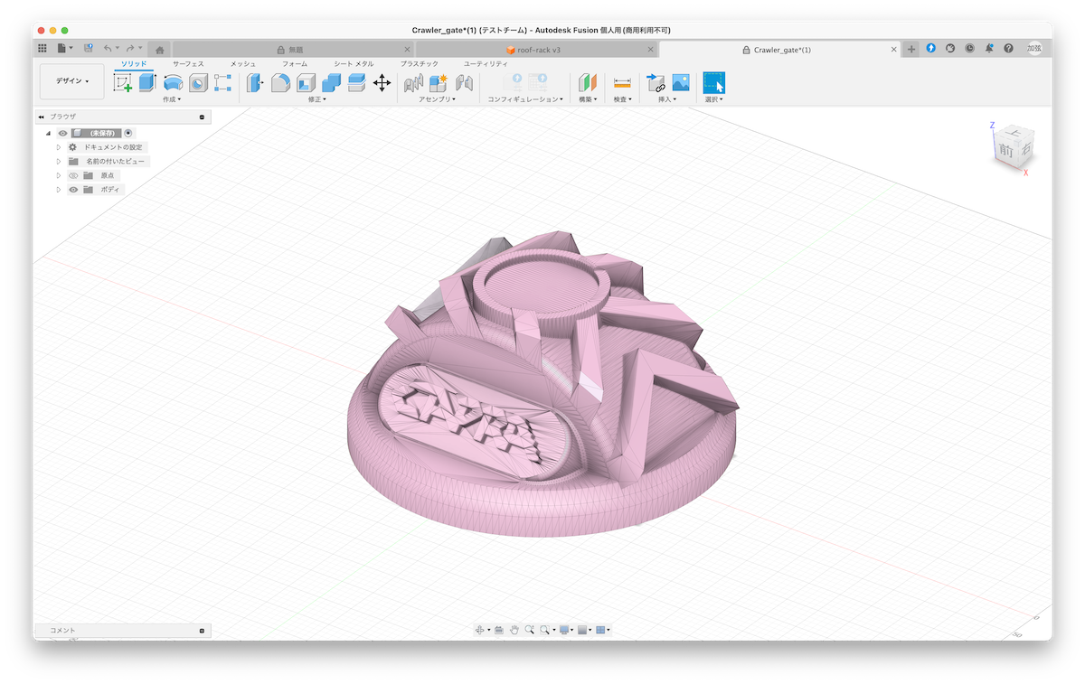1085x684 pixels.
Task: Click the Orbit navigation icon
Action: 479,630
